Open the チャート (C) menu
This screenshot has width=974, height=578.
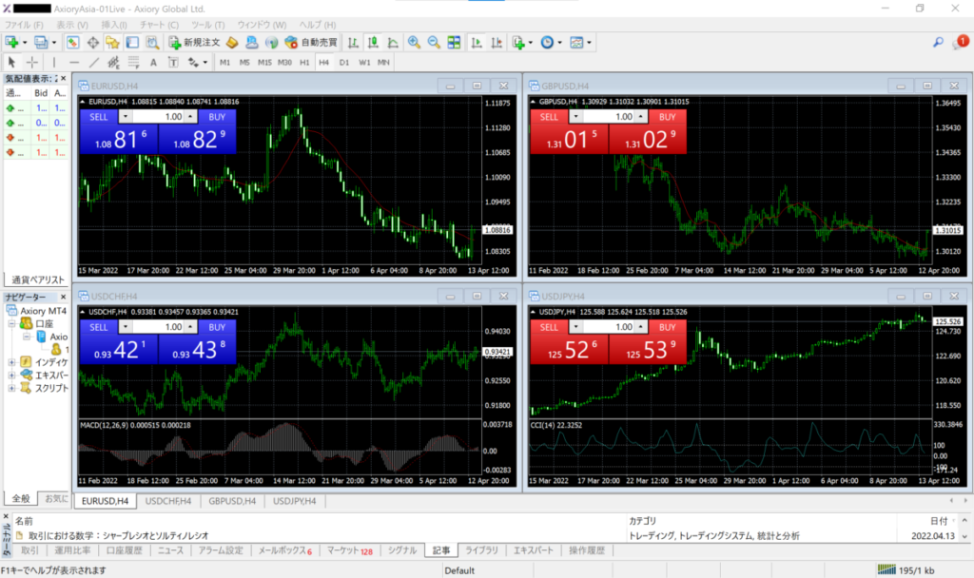pyautogui.click(x=159, y=25)
